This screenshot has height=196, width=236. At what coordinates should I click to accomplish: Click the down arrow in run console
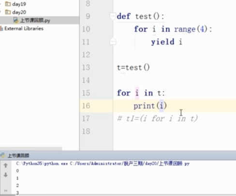click(x=6, y=175)
